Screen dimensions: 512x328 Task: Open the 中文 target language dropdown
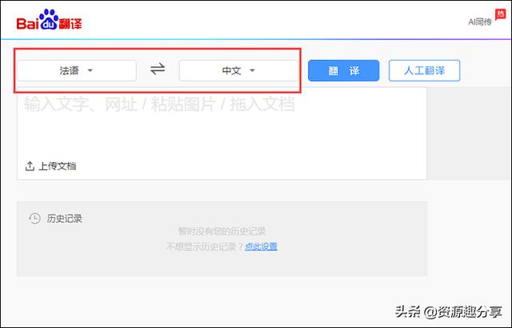tap(238, 70)
